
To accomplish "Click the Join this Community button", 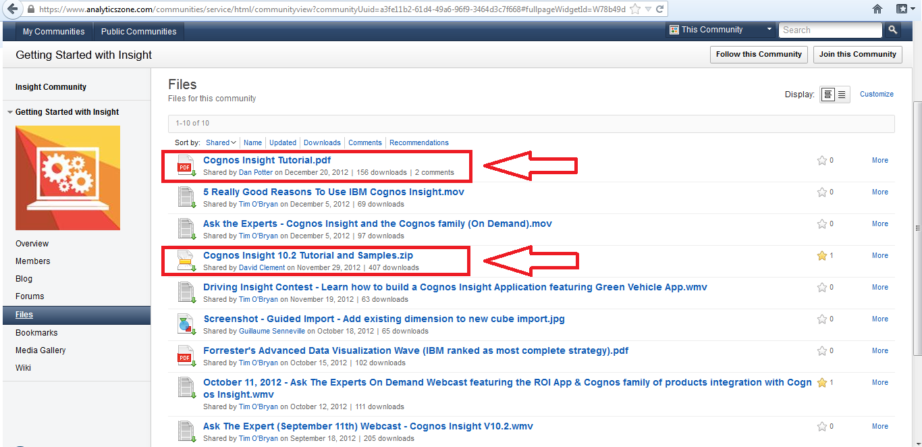I will click(858, 55).
